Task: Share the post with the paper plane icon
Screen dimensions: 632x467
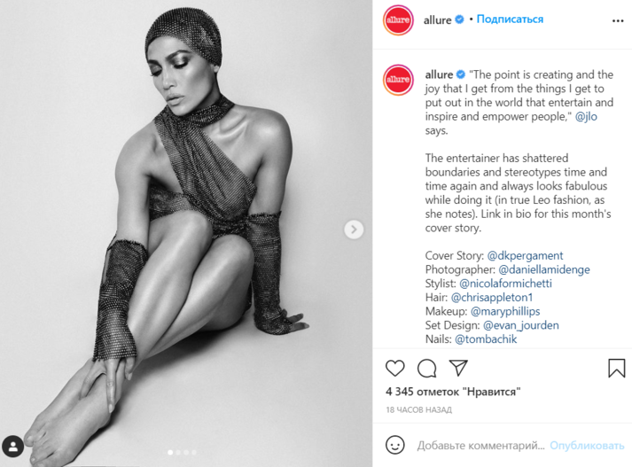Action: click(458, 368)
